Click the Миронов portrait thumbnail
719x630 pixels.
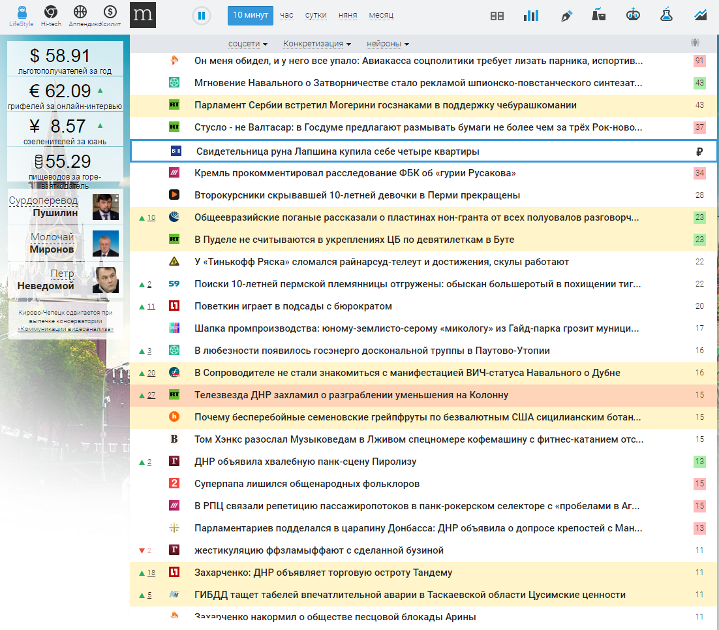pos(106,244)
